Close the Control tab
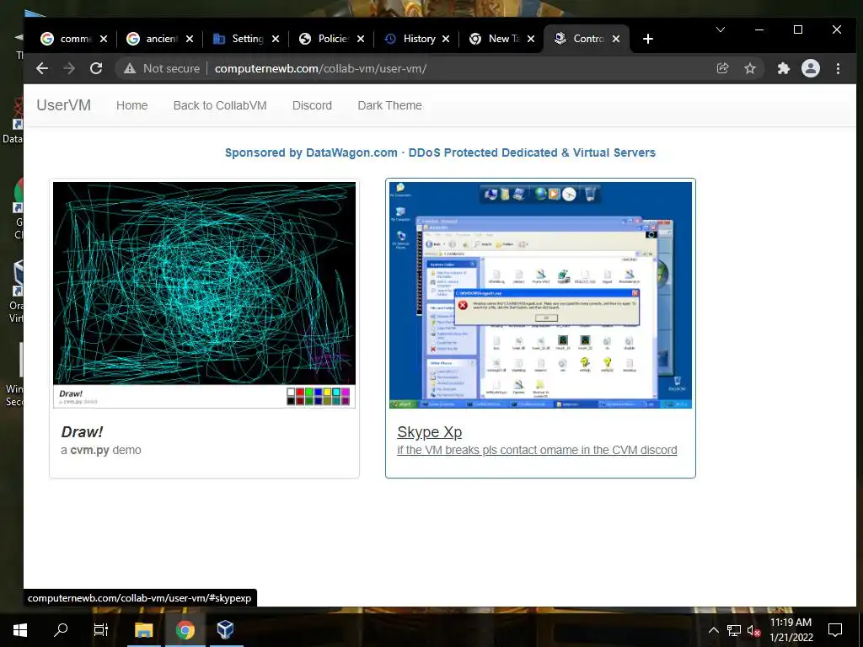This screenshot has height=647, width=863. tap(616, 39)
